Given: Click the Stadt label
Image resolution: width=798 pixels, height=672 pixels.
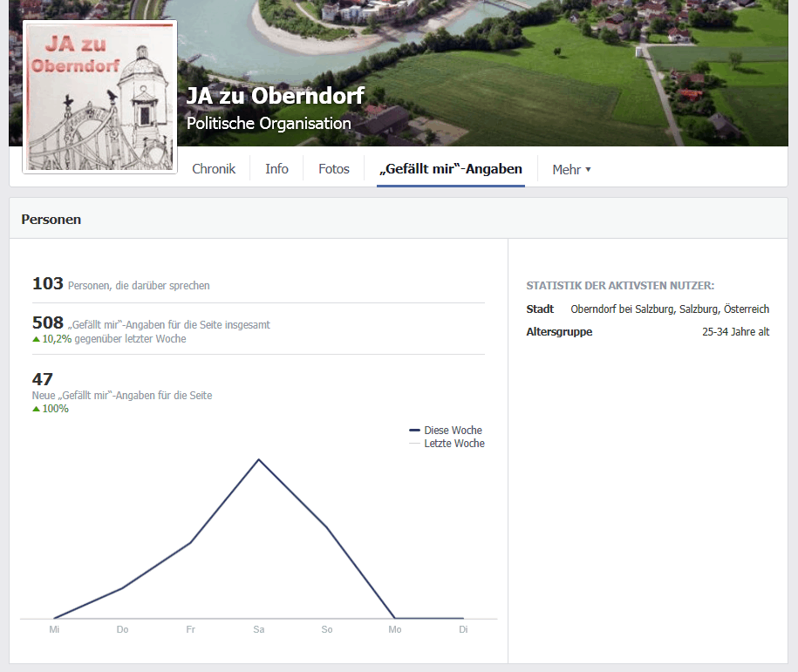Looking at the screenshot, I should point(540,309).
